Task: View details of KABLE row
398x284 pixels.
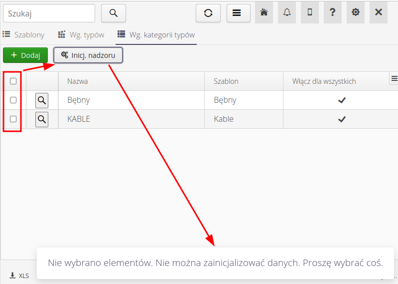Action: [42, 119]
